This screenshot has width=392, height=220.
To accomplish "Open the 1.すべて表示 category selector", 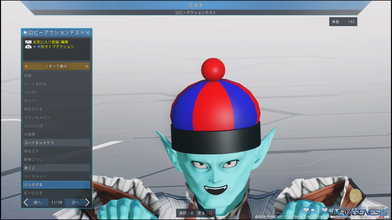I will tap(57, 66).
